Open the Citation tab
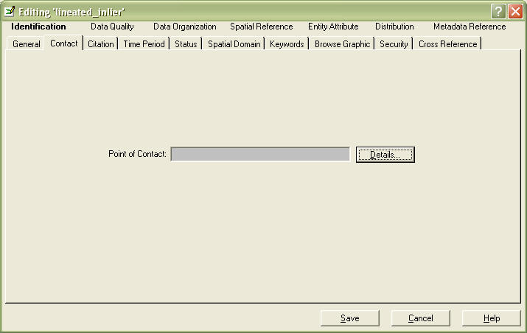This screenshot has height=333, width=527. 101,44
